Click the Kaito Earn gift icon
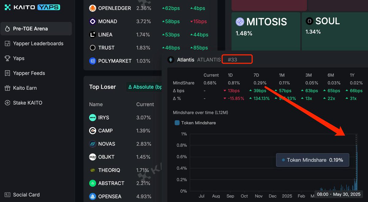This screenshot has width=368, height=202. 8,88
